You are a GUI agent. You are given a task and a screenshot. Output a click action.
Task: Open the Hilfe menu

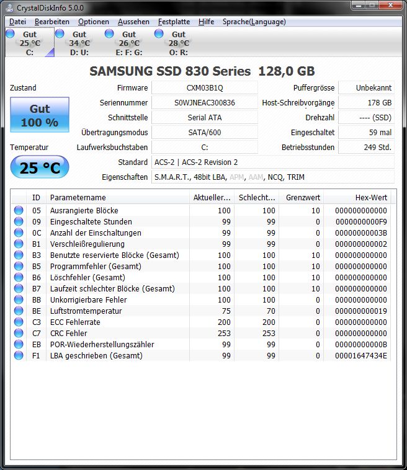(206, 22)
